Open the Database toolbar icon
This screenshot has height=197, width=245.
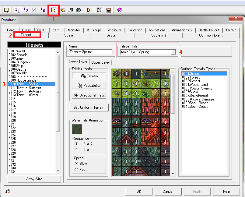tap(54, 10)
